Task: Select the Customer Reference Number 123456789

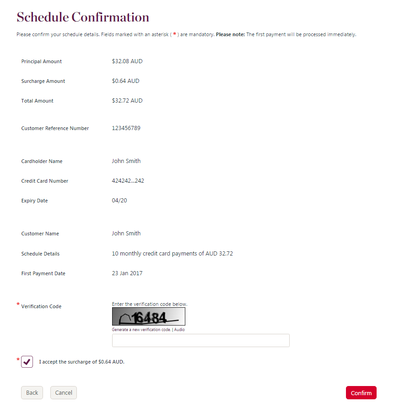Action: [x=126, y=128]
